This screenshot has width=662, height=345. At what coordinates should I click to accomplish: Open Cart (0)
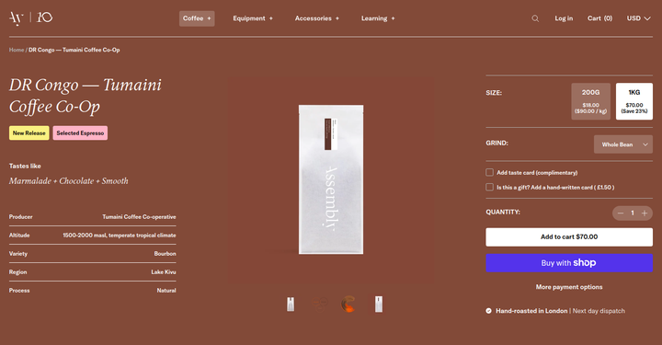click(x=599, y=18)
